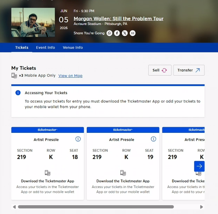This screenshot has height=214, width=218.
Task: Click 'Acrisure Stadium - Pittsburgh, PA' text
Action: coord(100,24)
